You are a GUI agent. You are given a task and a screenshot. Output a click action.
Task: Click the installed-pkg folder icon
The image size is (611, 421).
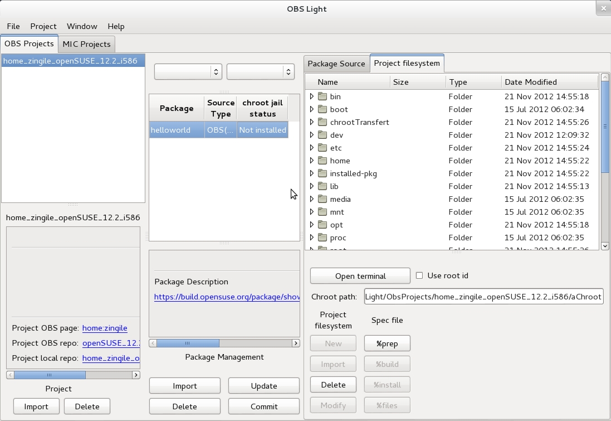coord(322,173)
